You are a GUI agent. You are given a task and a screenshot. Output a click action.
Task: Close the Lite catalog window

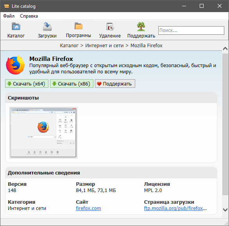coord(220,6)
